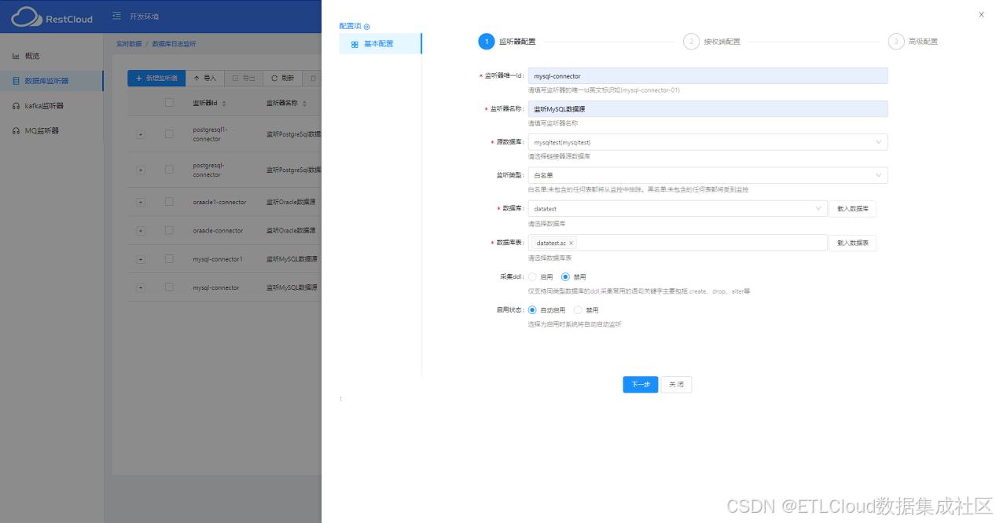Image resolution: width=996 pixels, height=523 pixels.
Task: Click the oraacle1-connector id cell
Action: coord(219,203)
